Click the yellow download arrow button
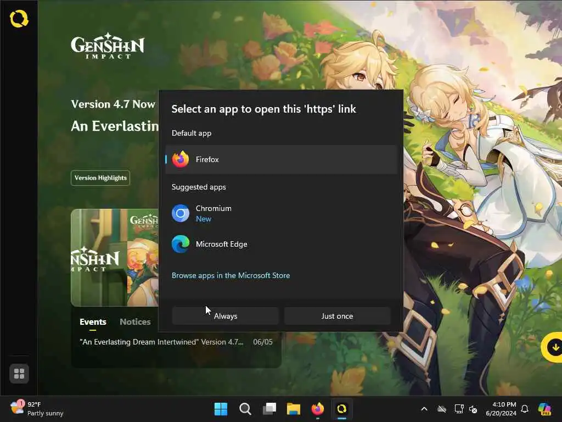The image size is (562, 422). click(x=553, y=347)
